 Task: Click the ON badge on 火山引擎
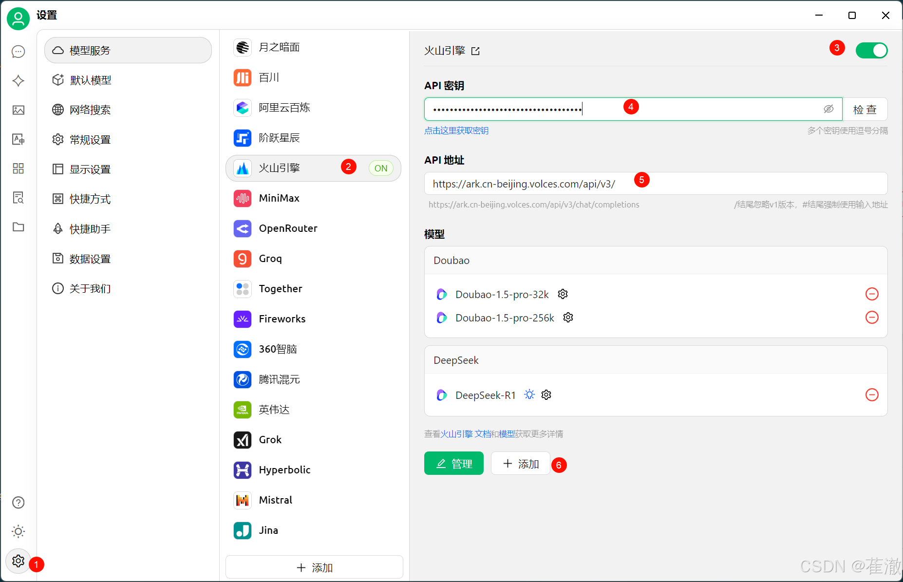point(381,168)
